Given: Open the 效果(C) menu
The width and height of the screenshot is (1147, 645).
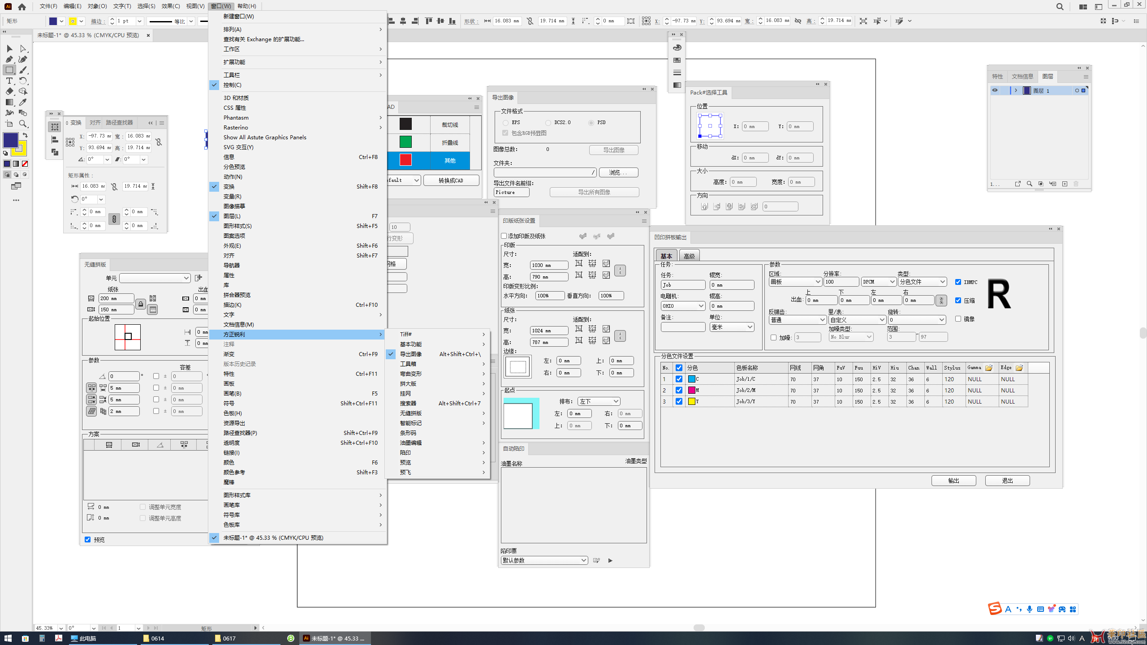Looking at the screenshot, I should (x=171, y=6).
